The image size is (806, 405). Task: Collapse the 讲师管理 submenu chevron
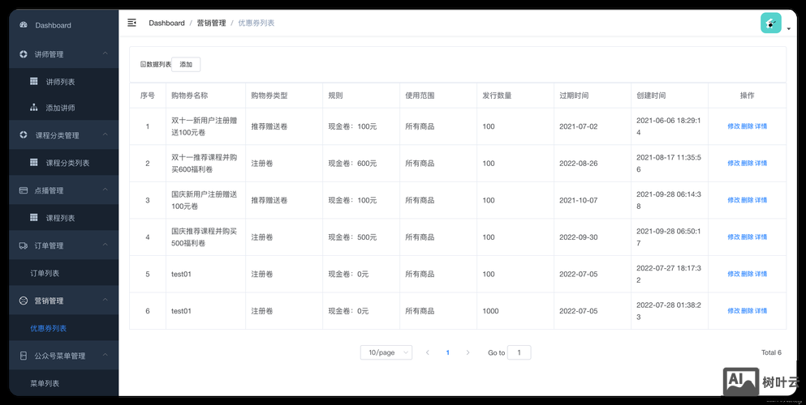pos(105,53)
